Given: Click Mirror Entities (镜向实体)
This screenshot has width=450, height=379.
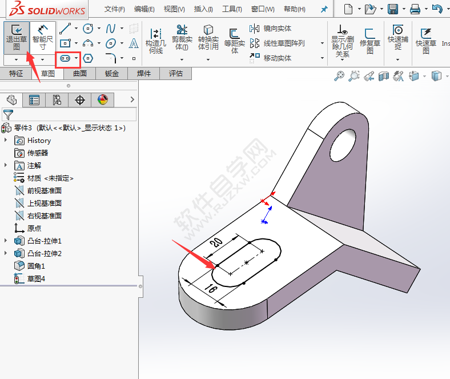Looking at the screenshot, I should click(270, 29).
